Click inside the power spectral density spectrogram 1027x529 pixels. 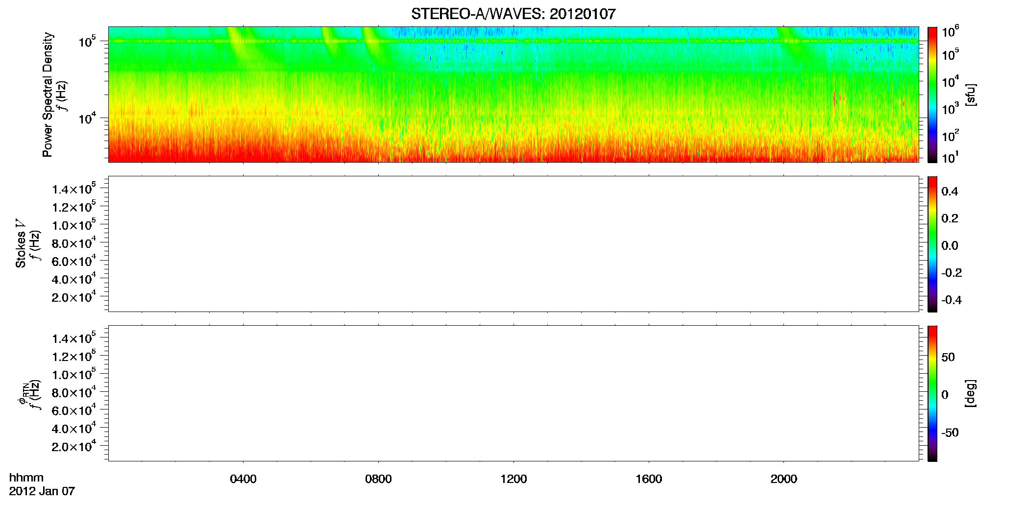(513, 95)
